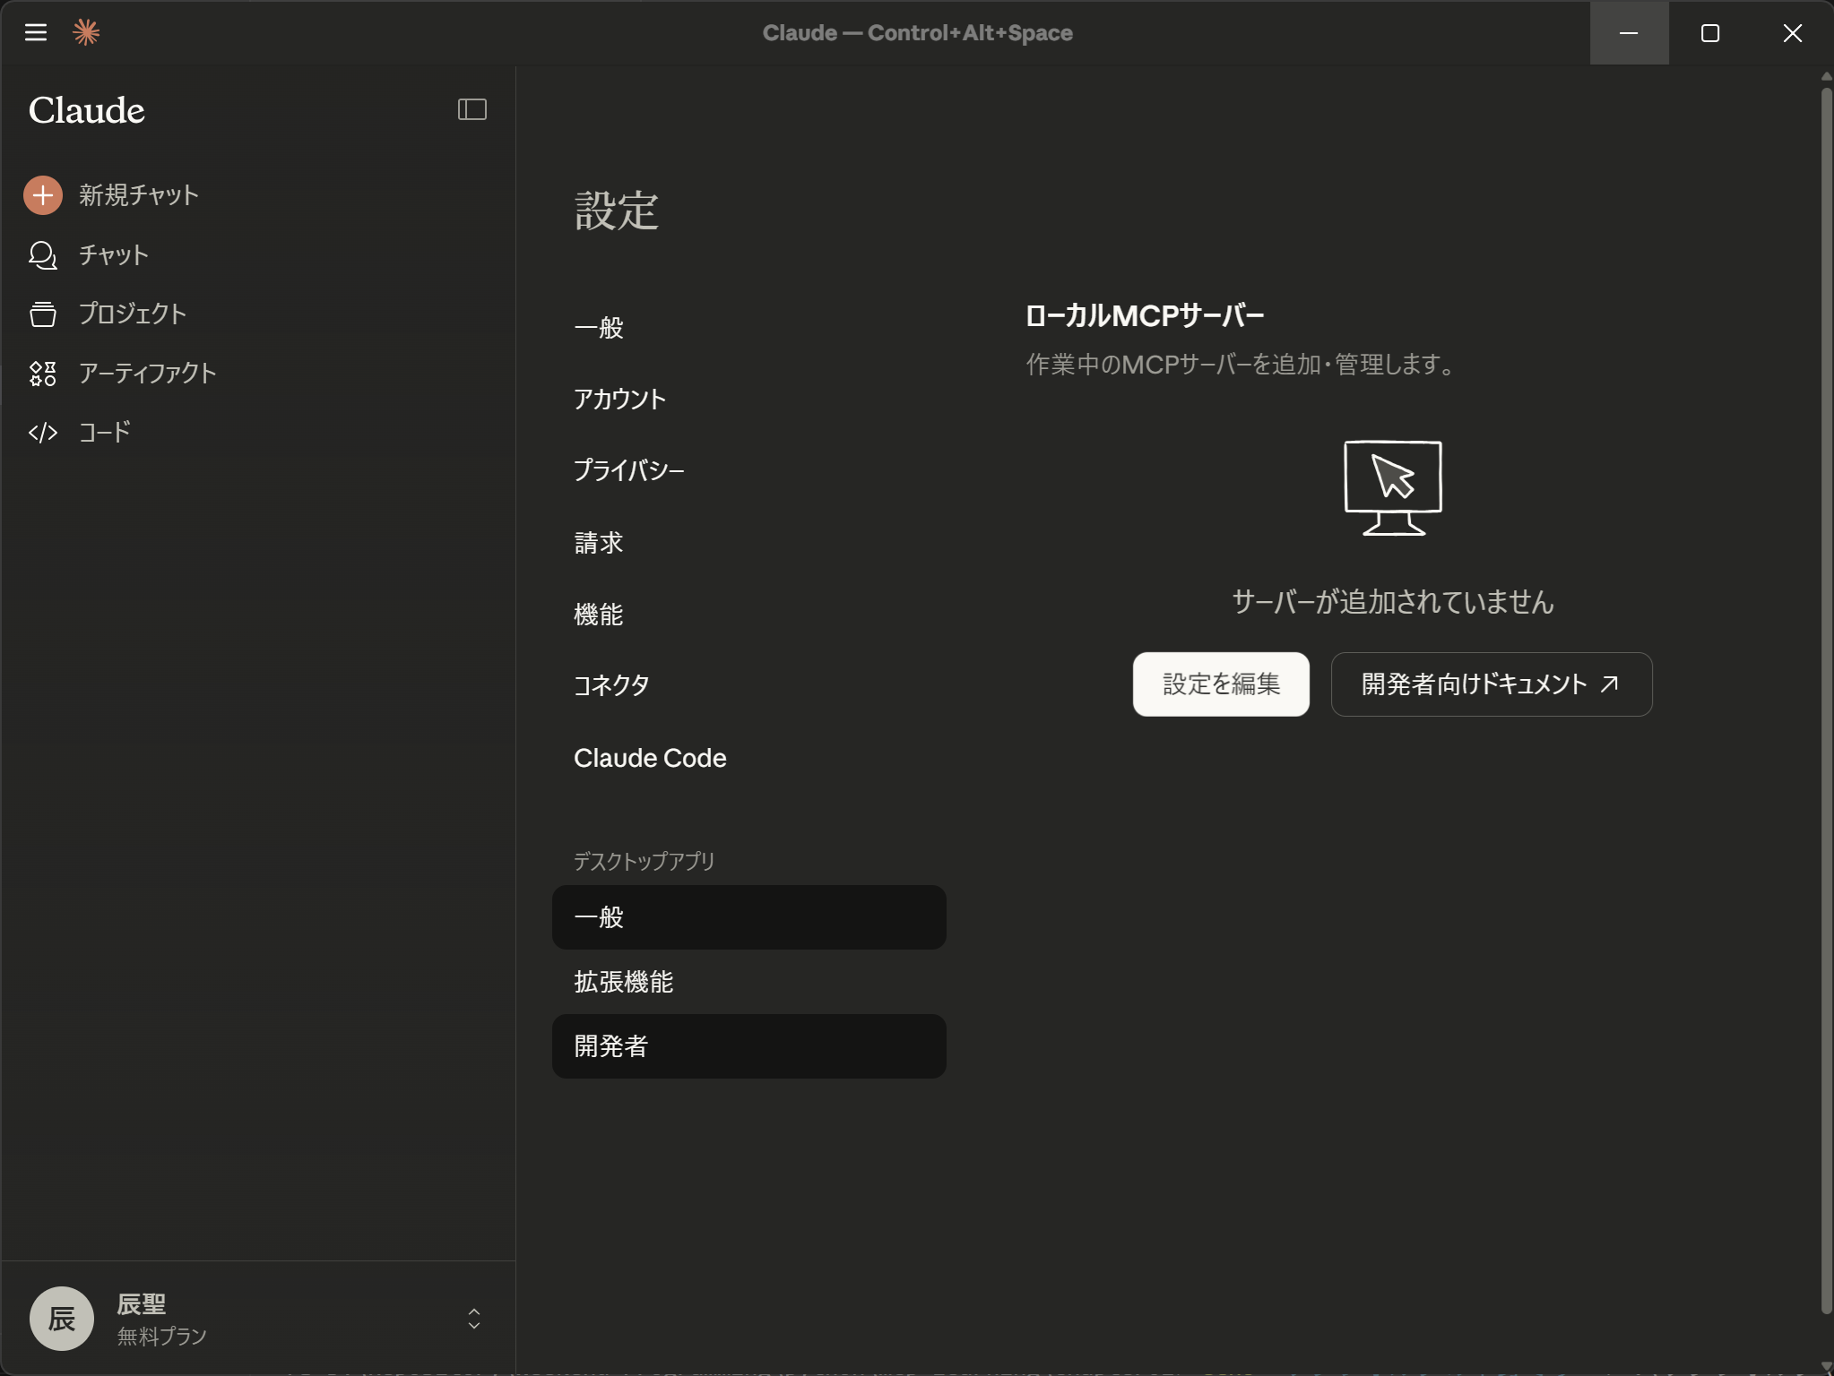Image resolution: width=1834 pixels, height=1376 pixels.
Task: Open 開発者向けドキュメント link
Action: 1491,684
